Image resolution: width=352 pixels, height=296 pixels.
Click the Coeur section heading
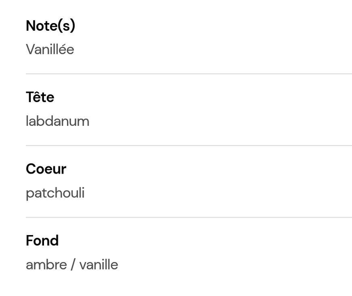tap(46, 169)
